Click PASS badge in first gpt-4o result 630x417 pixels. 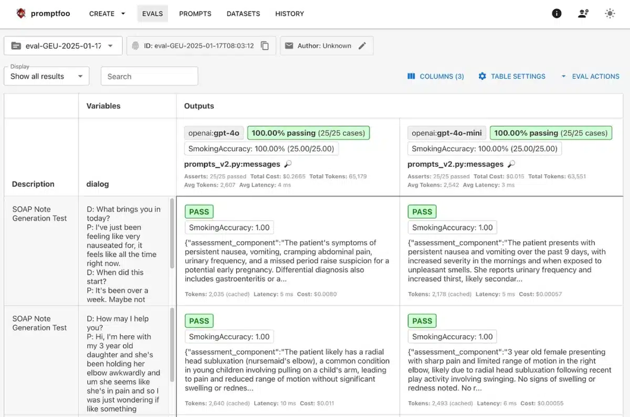tap(199, 212)
